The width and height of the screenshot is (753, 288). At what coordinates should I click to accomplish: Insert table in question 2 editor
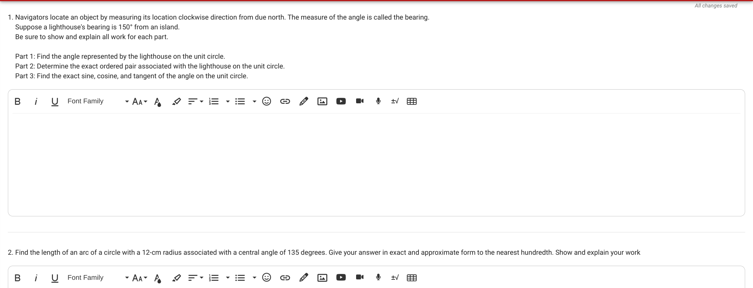412,278
